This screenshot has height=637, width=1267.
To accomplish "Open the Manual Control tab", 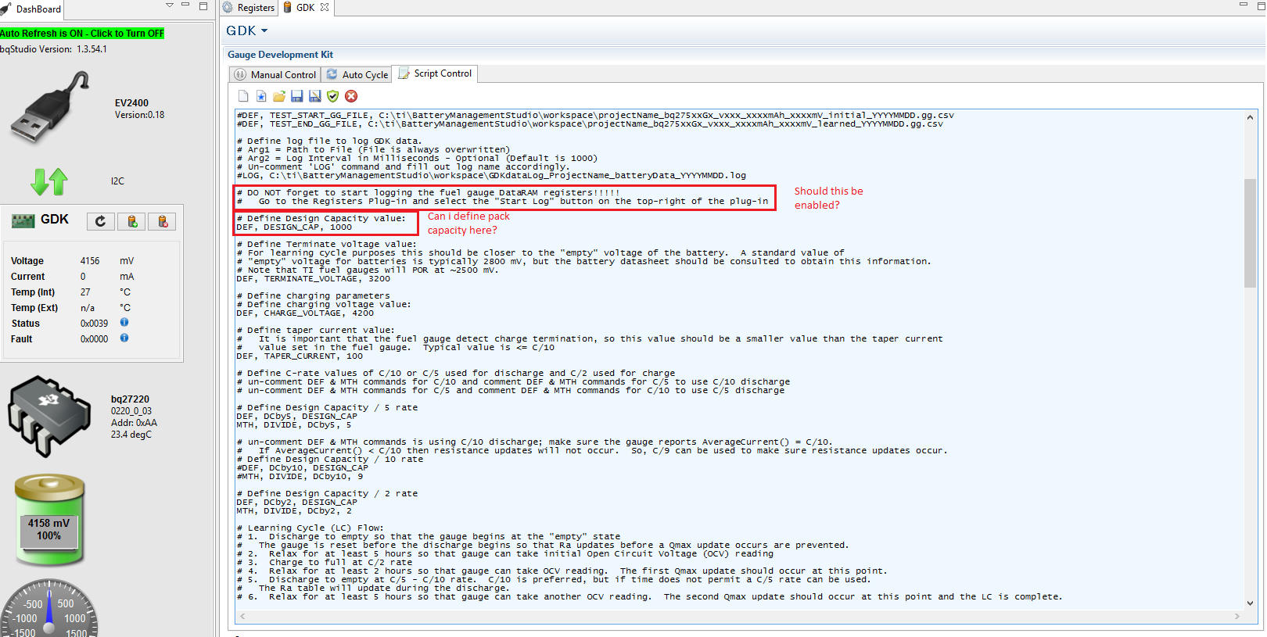I will 276,75.
